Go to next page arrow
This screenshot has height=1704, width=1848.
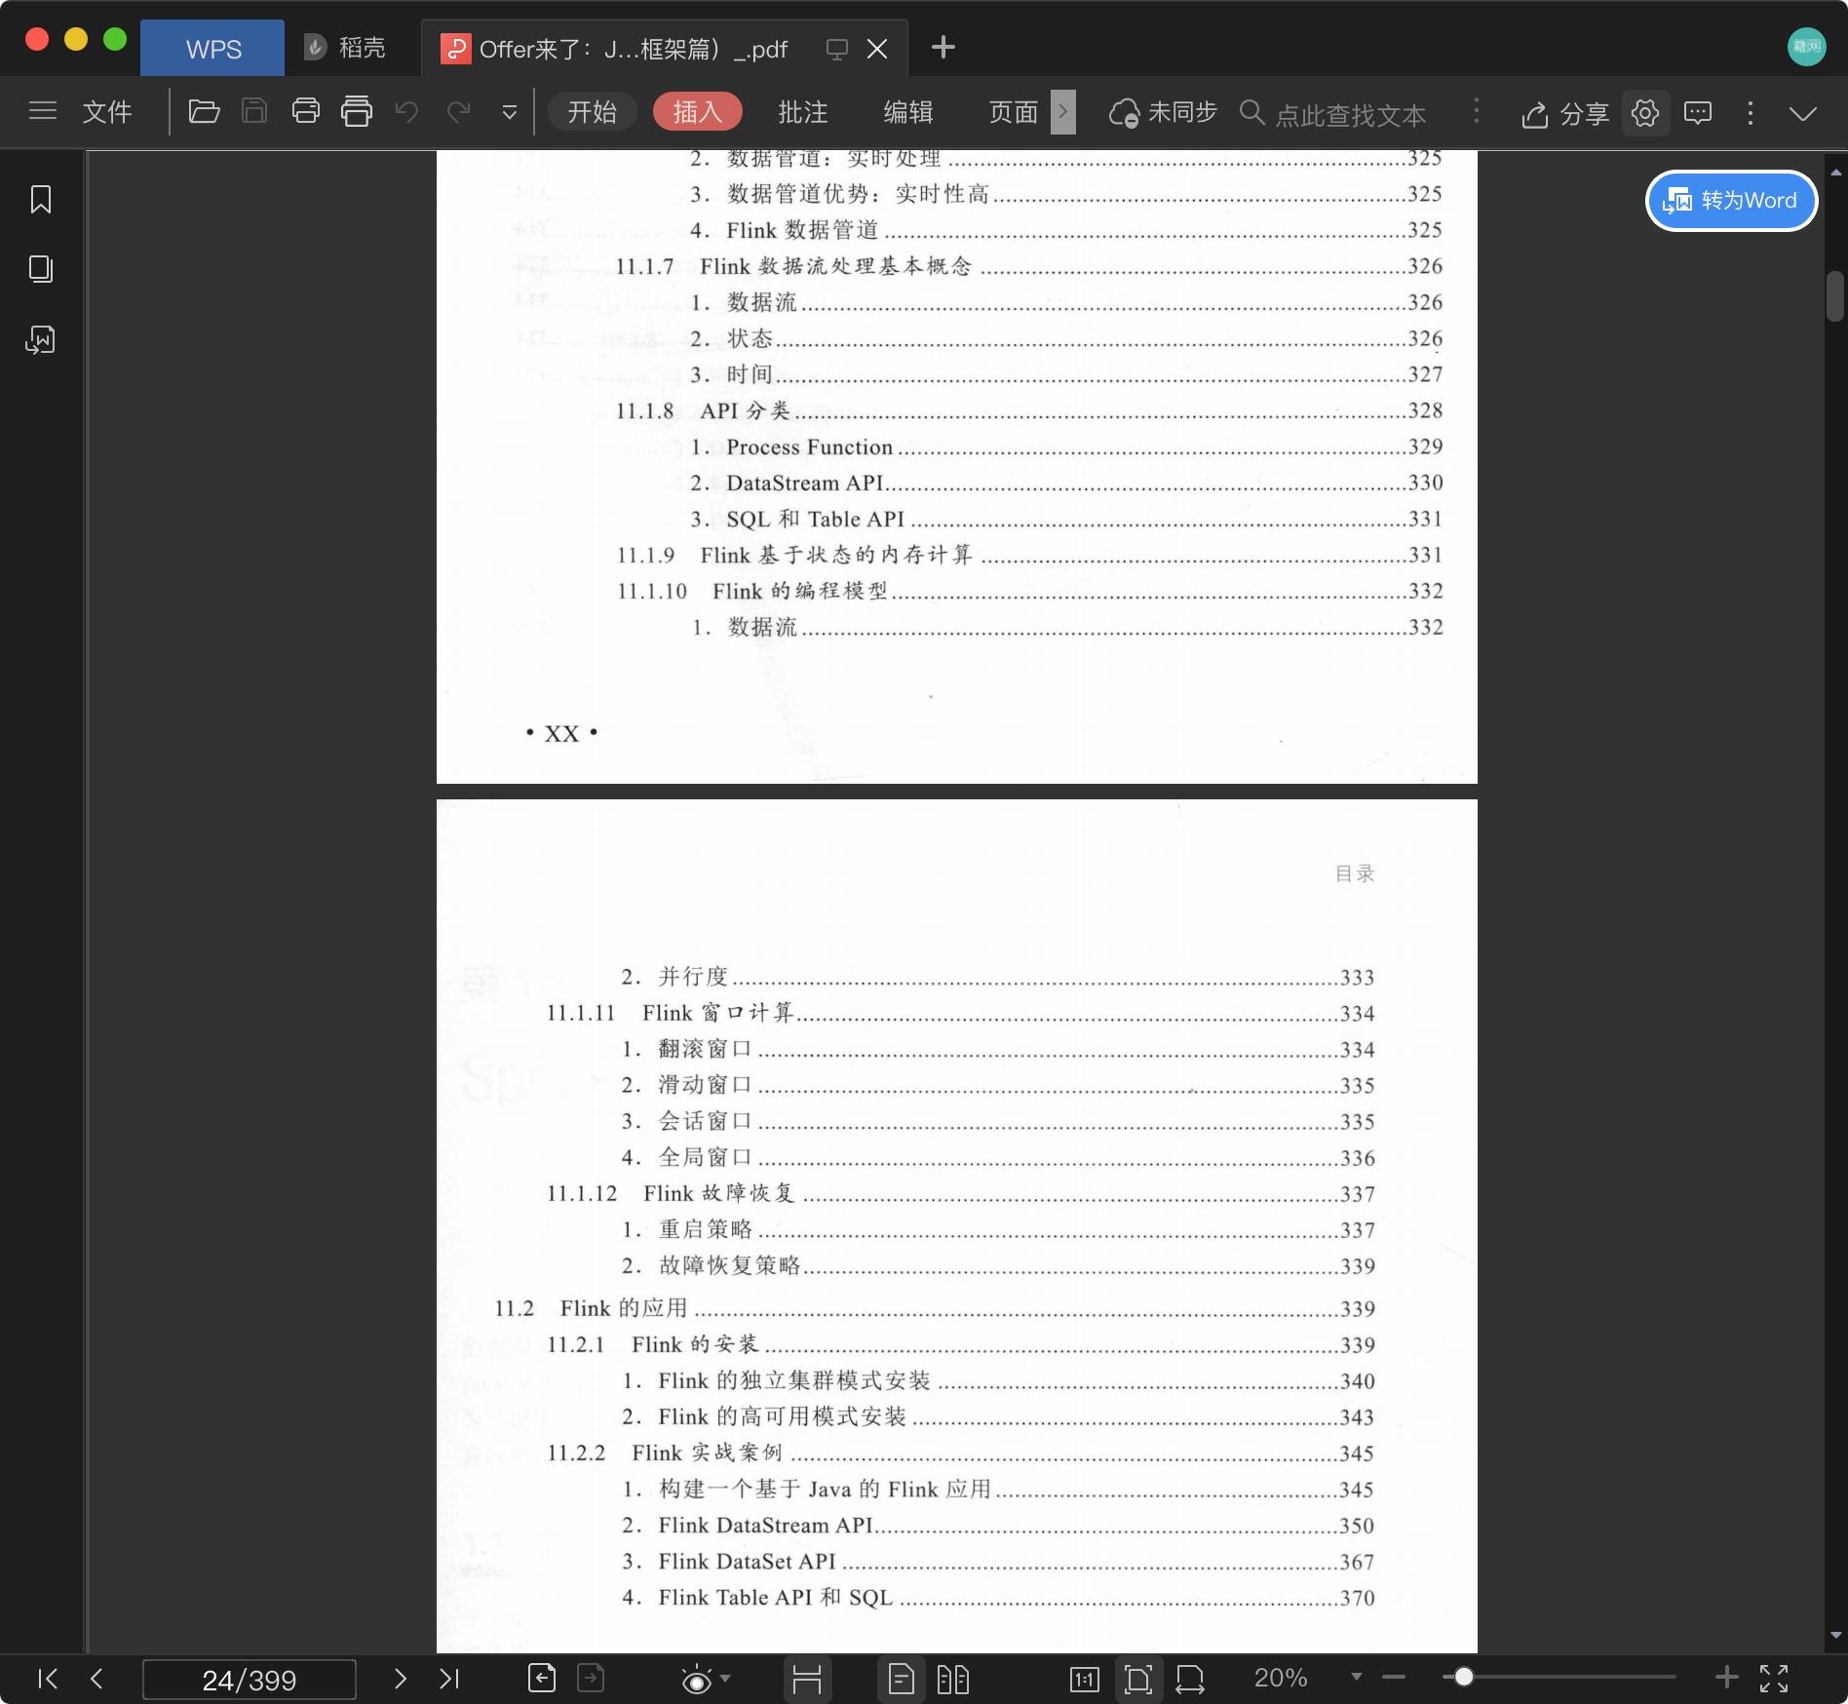[x=400, y=1678]
